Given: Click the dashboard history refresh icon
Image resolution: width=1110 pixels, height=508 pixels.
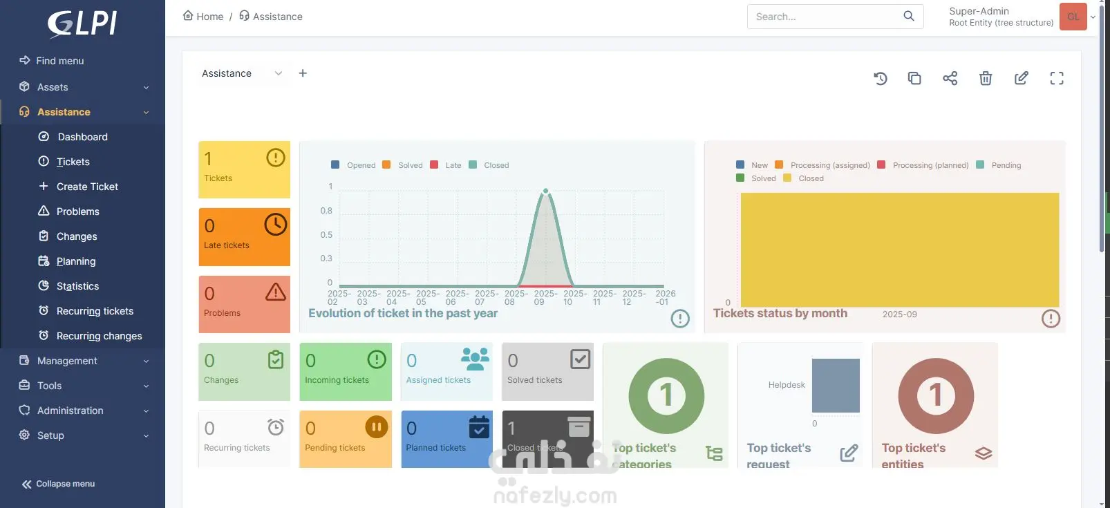Looking at the screenshot, I should 880,78.
